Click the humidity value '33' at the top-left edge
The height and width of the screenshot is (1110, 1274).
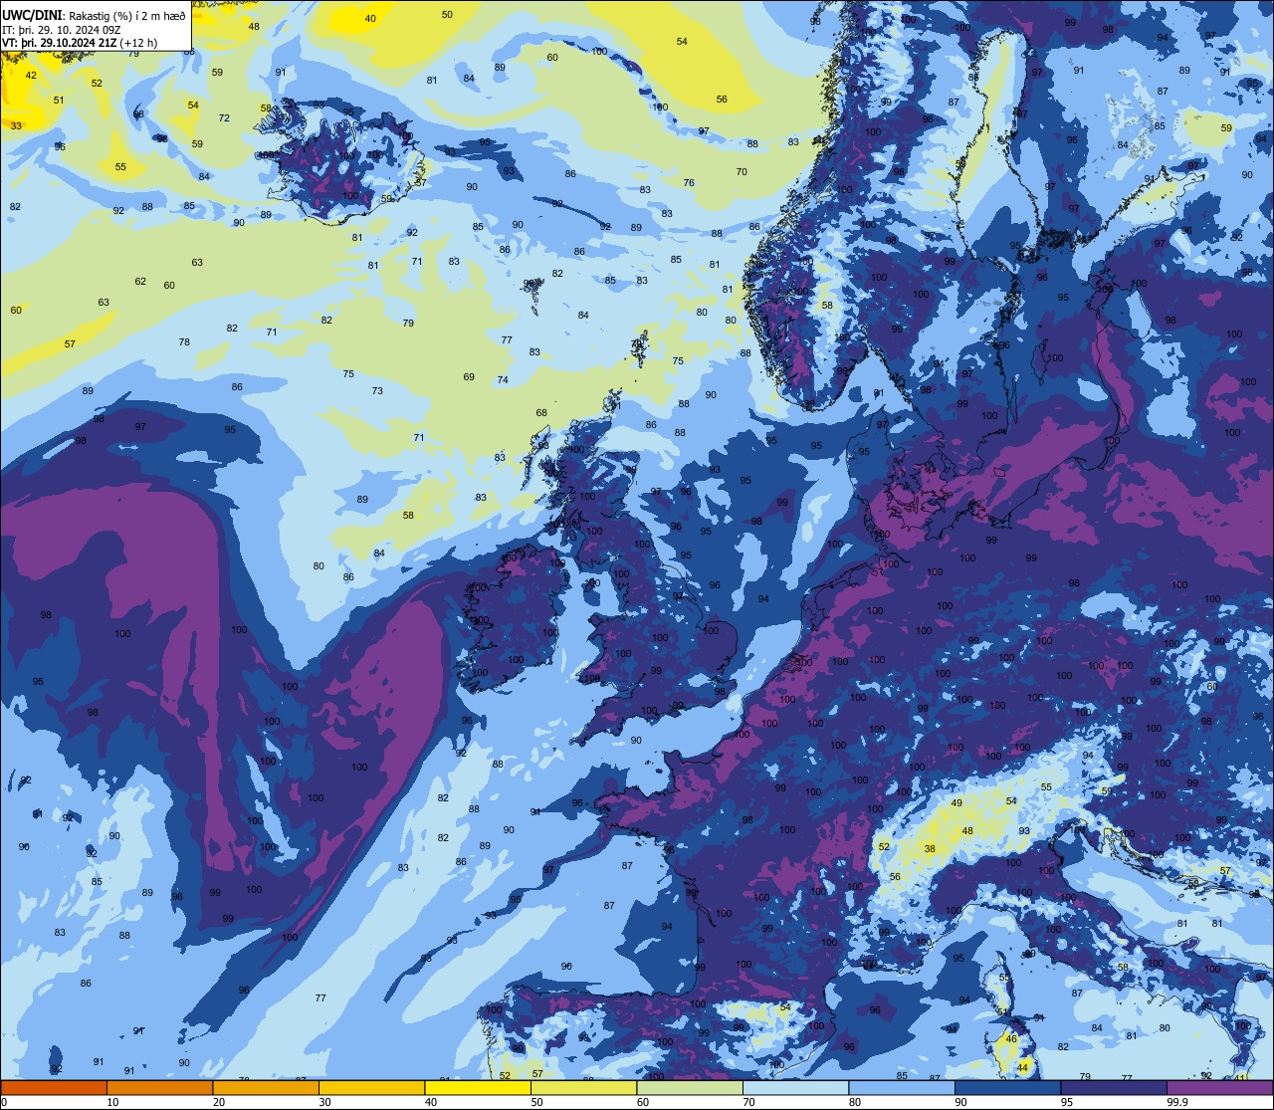click(x=16, y=125)
